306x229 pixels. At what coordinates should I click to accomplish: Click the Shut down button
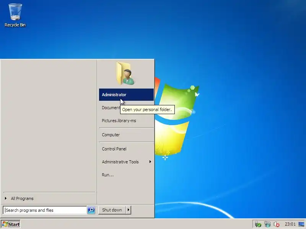112,210
